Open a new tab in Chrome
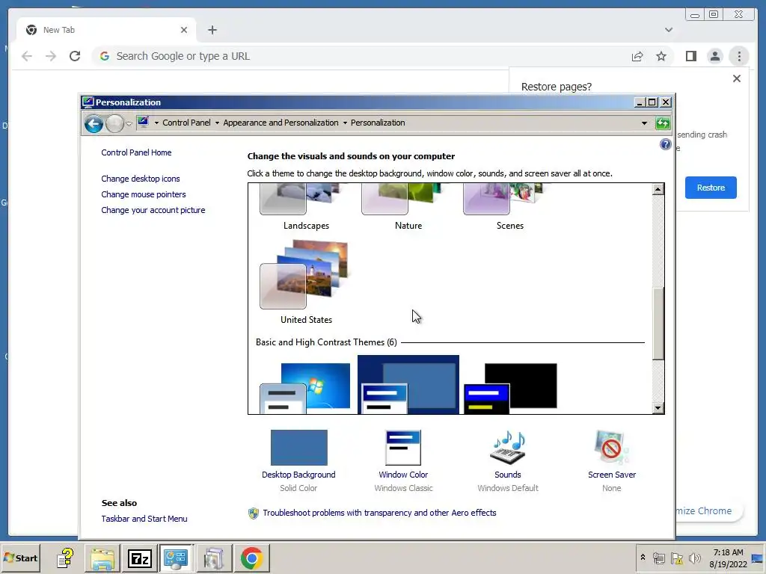The image size is (766, 574). 212,30
